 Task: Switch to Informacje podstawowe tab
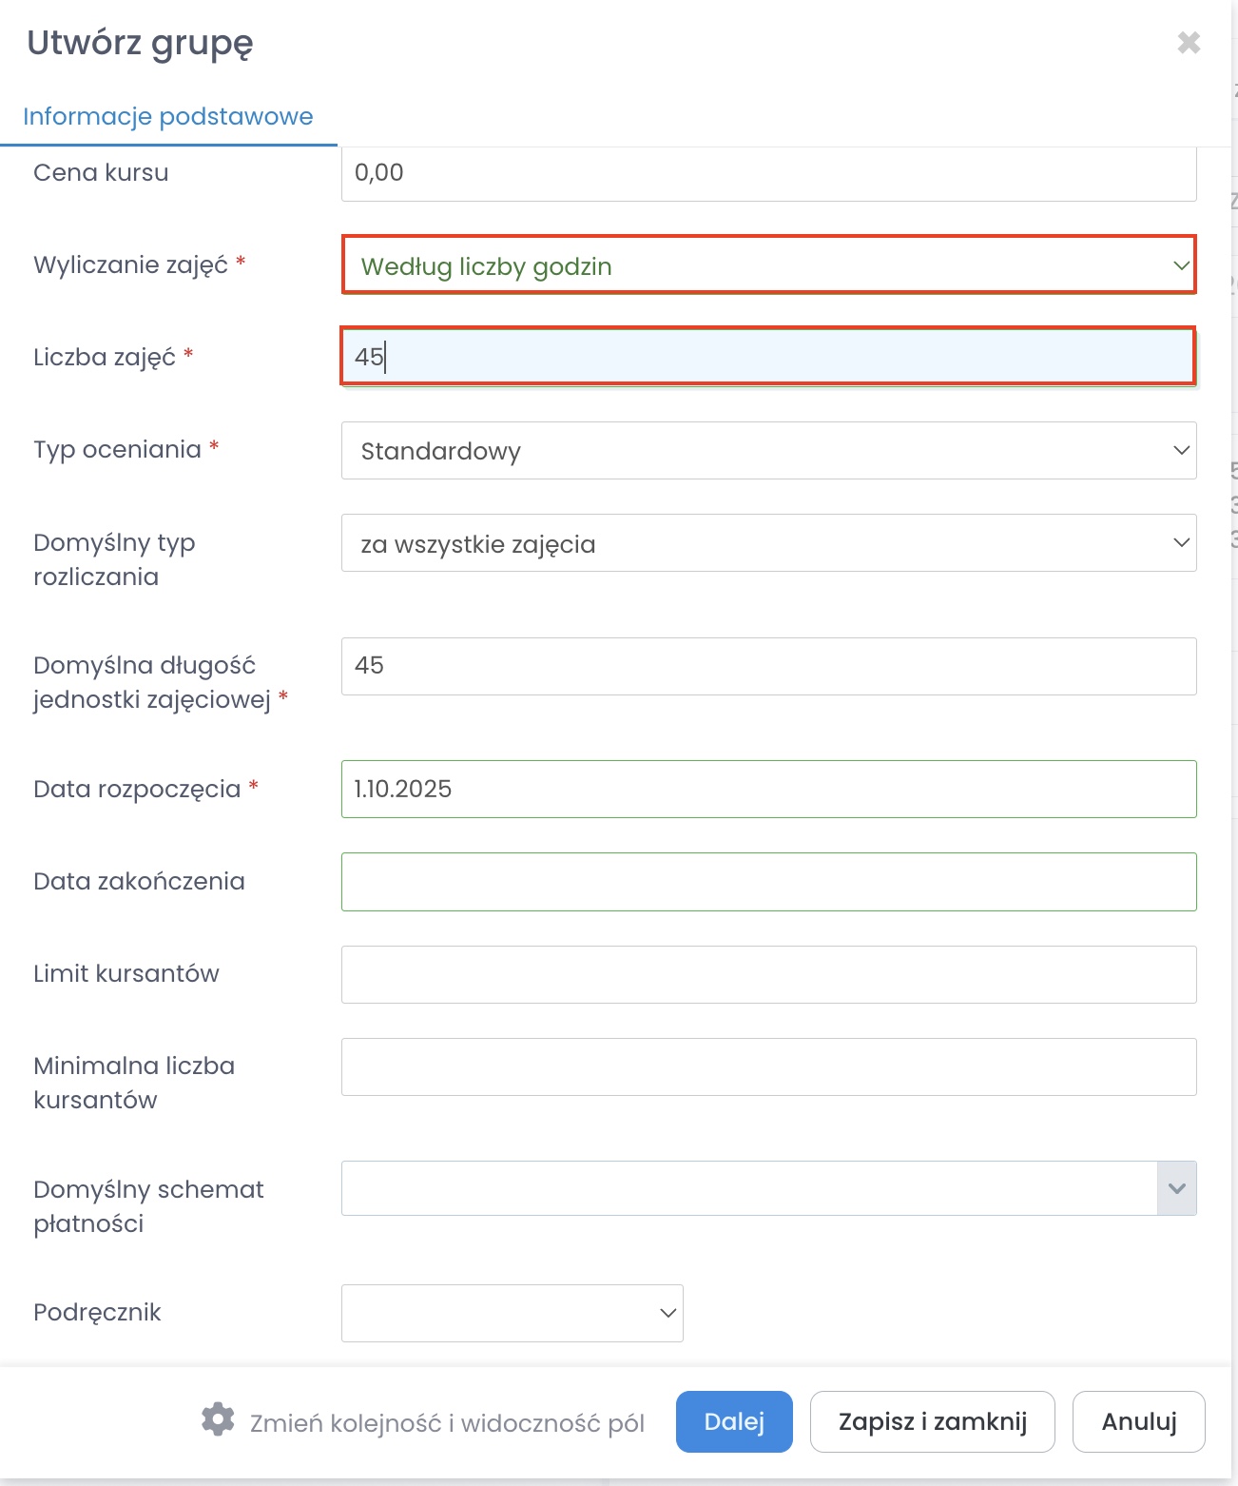click(x=168, y=117)
